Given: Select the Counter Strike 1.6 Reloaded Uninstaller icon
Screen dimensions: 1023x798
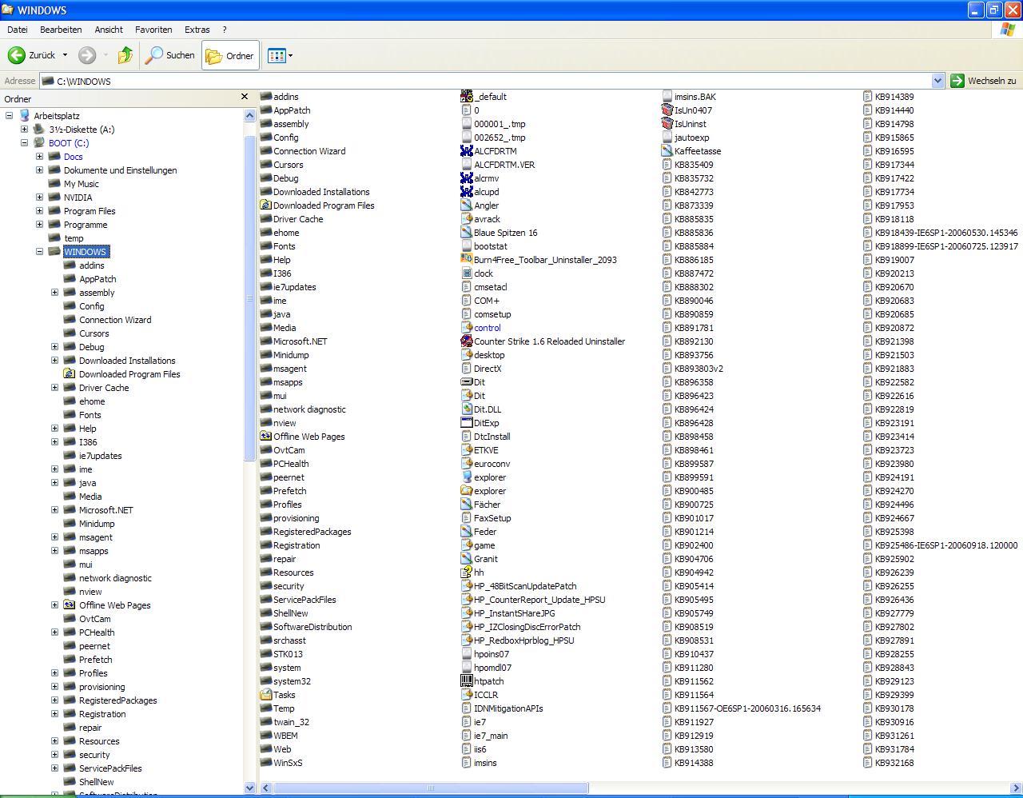Looking at the screenshot, I should point(467,341).
